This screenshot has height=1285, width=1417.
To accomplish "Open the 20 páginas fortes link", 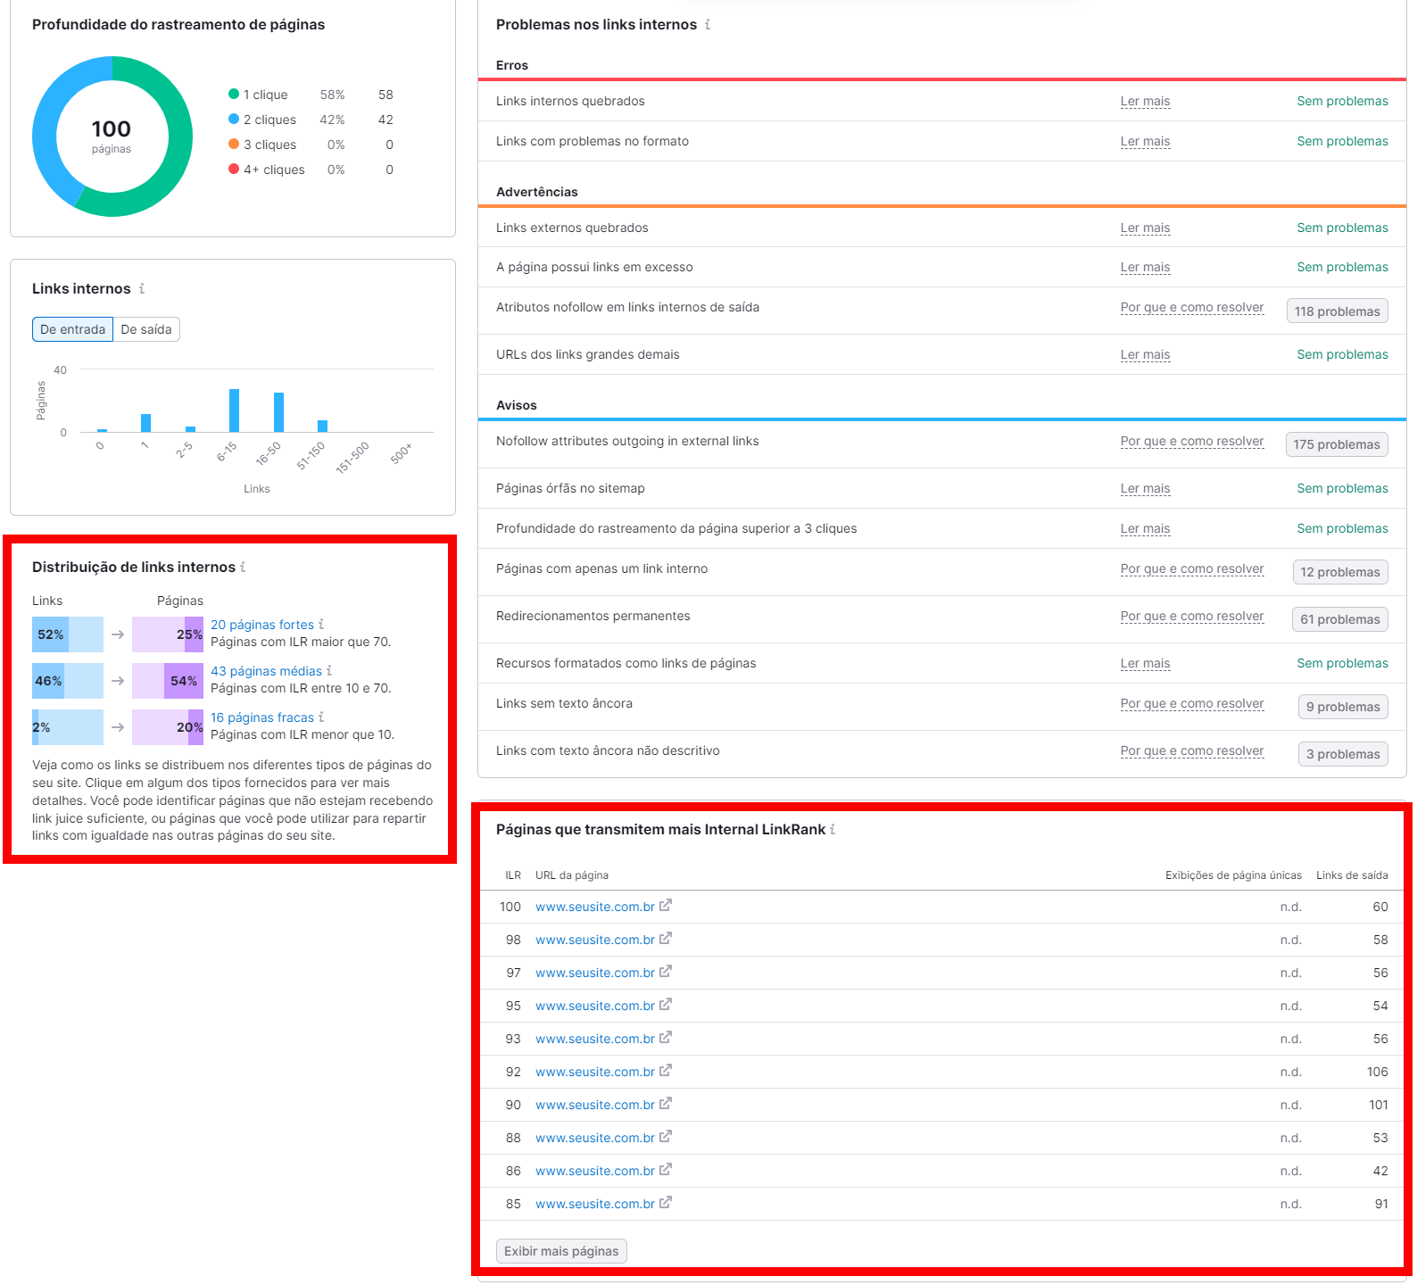I will [262, 625].
